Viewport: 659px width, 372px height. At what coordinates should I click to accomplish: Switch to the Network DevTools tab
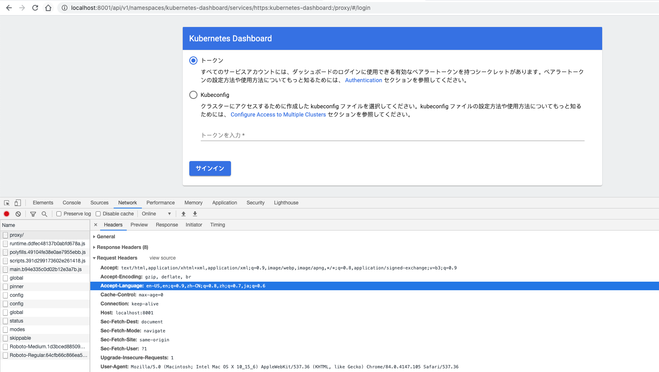tap(128, 203)
